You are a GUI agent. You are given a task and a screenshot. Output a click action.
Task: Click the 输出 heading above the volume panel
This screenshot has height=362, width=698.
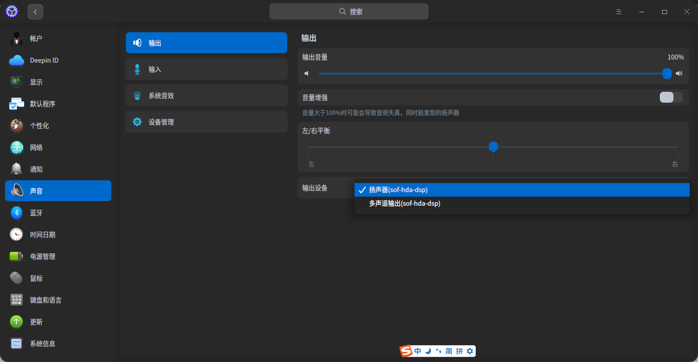[x=309, y=38]
